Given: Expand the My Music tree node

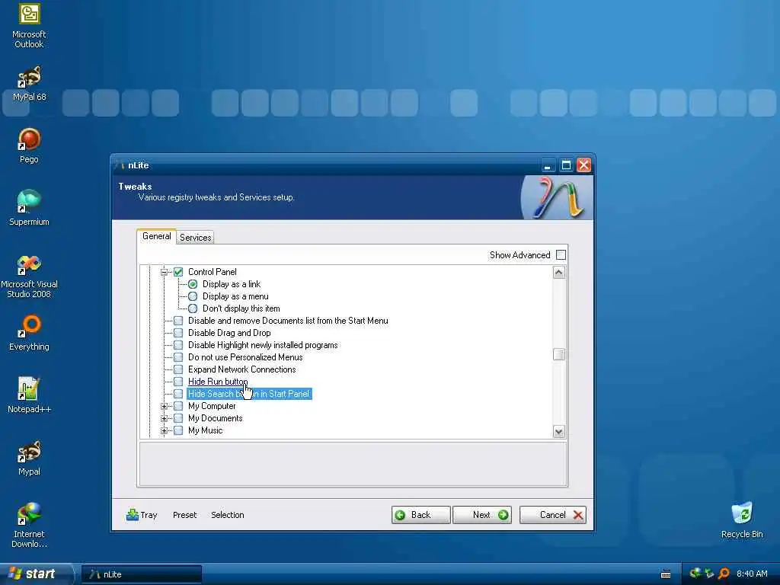Looking at the screenshot, I should [x=165, y=430].
